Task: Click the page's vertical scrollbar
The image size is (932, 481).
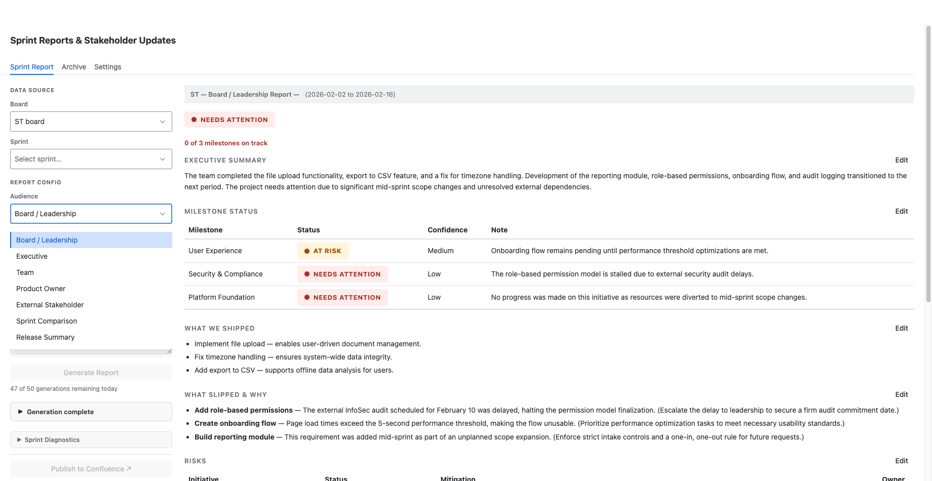Action: pos(928,162)
